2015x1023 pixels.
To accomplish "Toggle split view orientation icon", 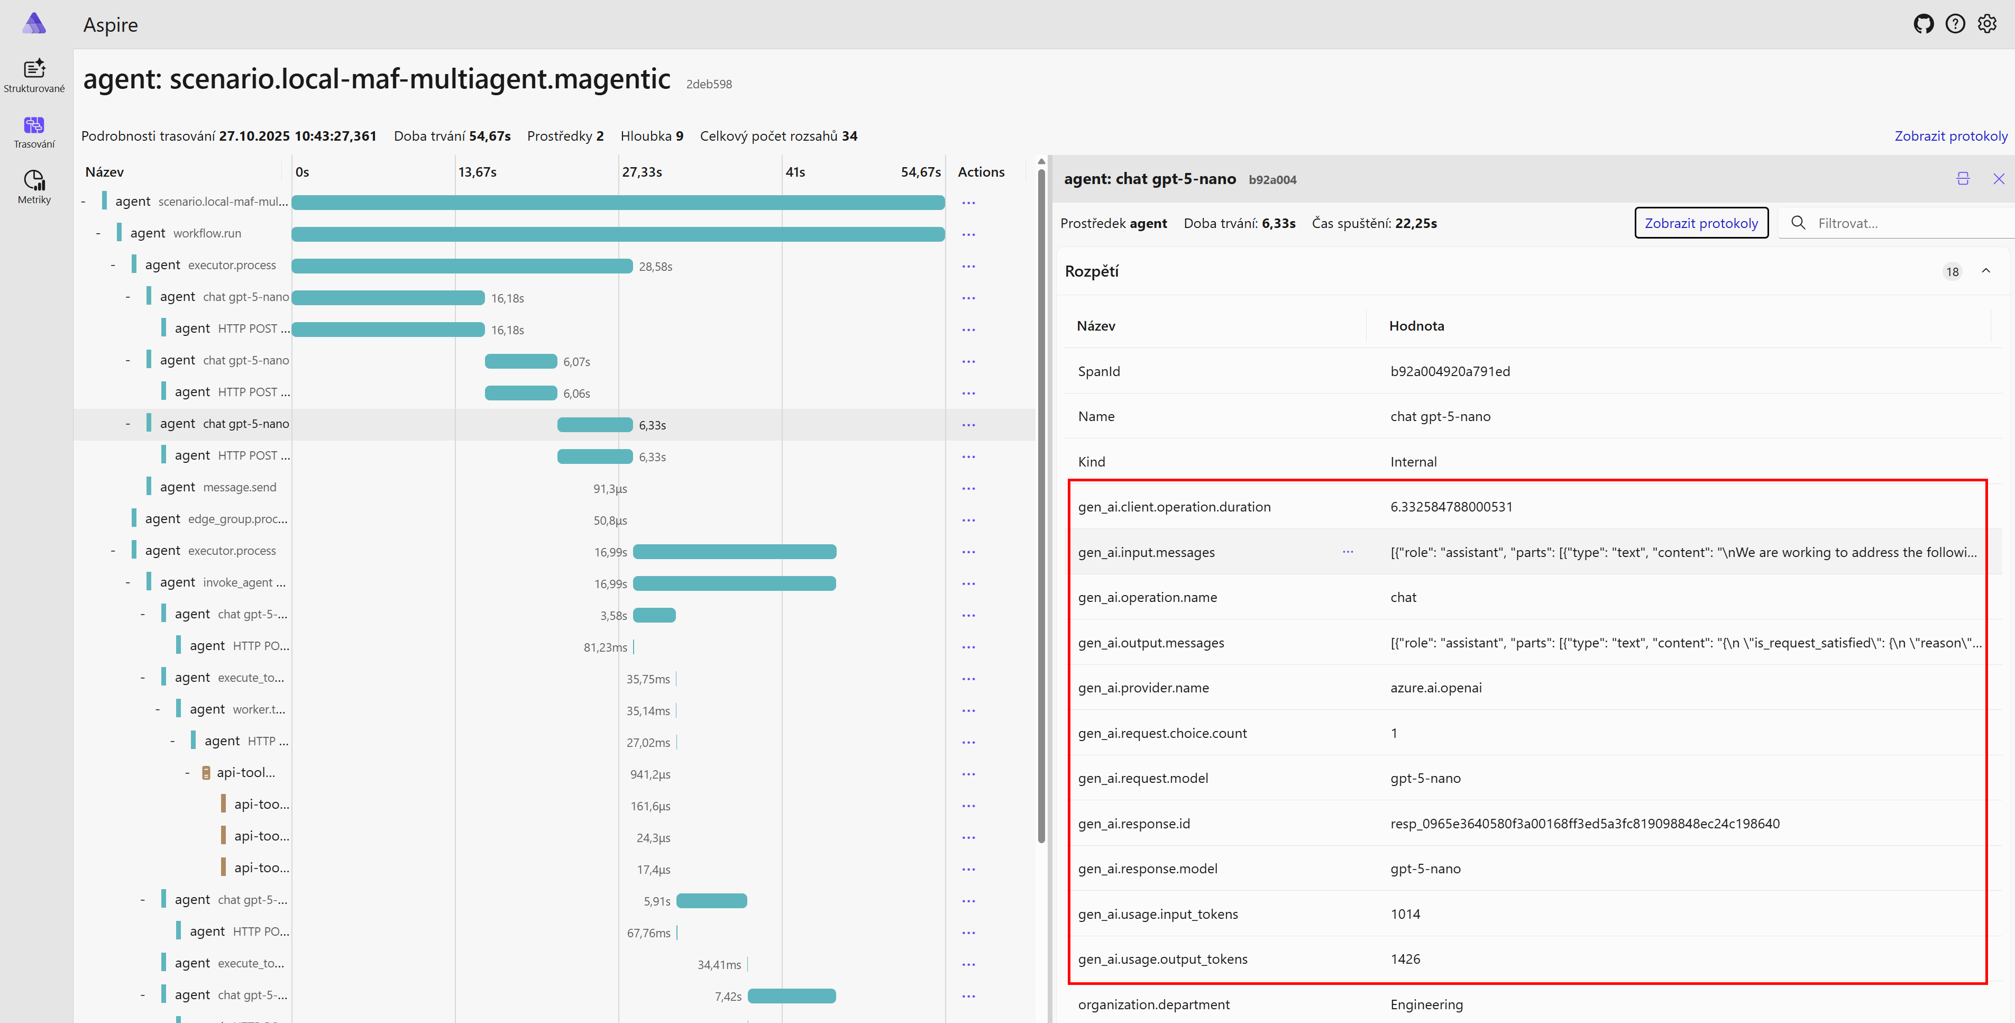I will [x=1963, y=179].
